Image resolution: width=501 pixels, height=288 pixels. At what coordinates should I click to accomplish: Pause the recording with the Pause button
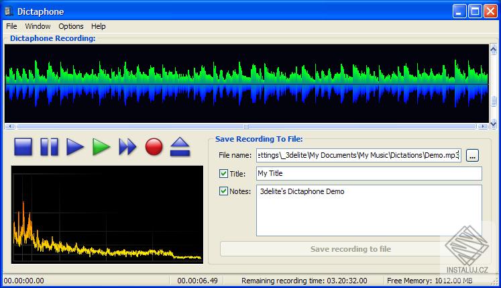click(49, 147)
